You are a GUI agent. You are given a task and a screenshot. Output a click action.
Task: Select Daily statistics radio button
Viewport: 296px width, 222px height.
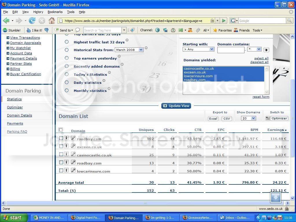(67, 82)
